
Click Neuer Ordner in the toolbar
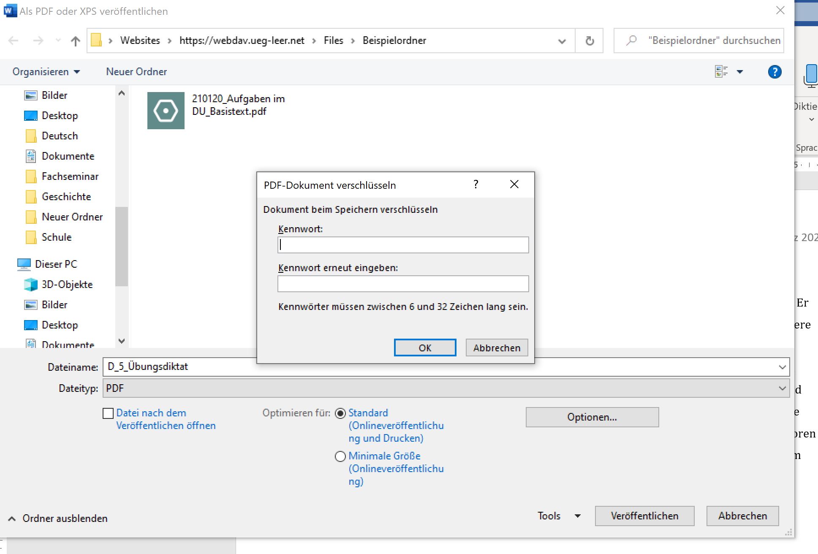tap(136, 72)
